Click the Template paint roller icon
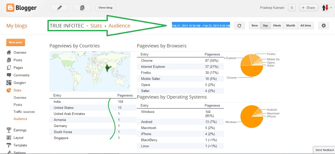Viewport: 335px width, 154px height. [9, 145]
